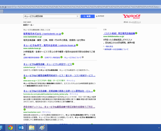Open the 関東電気株式会社 kantodenki.co.jp ad link

coord(42,34)
